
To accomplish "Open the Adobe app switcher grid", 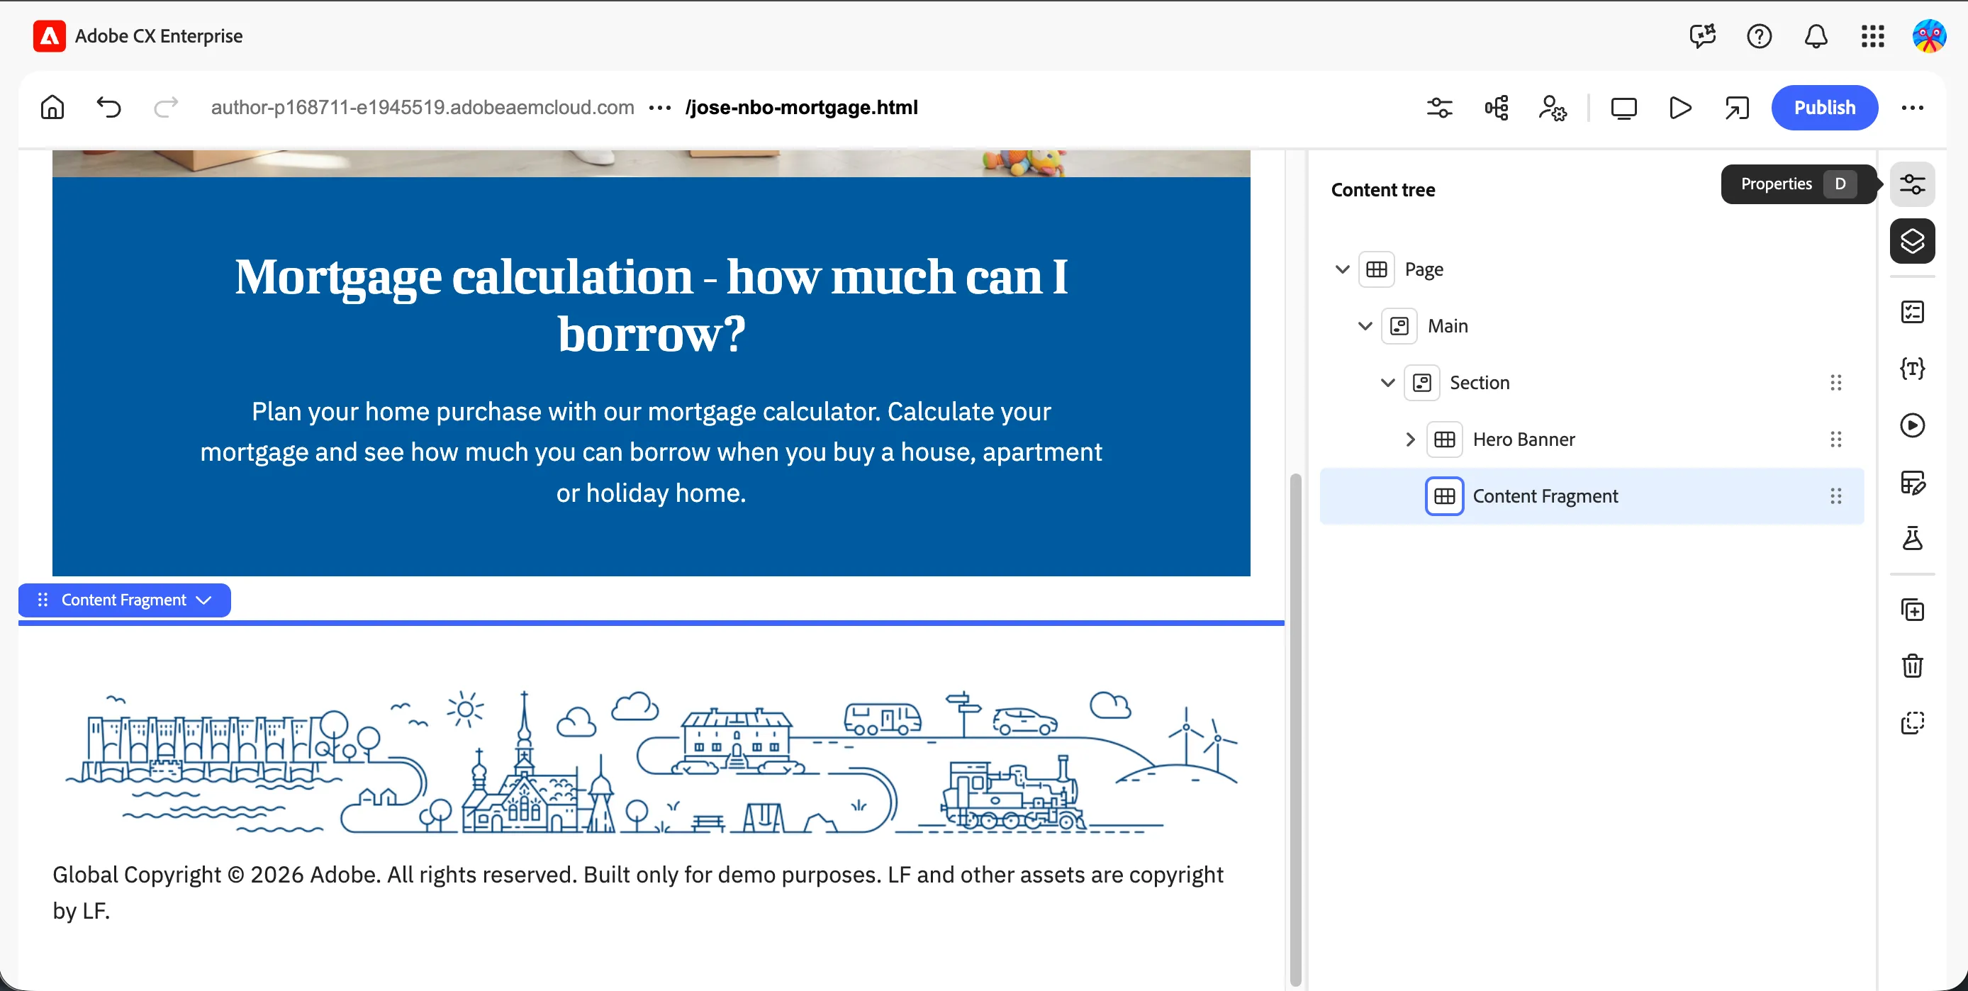I will [1872, 36].
